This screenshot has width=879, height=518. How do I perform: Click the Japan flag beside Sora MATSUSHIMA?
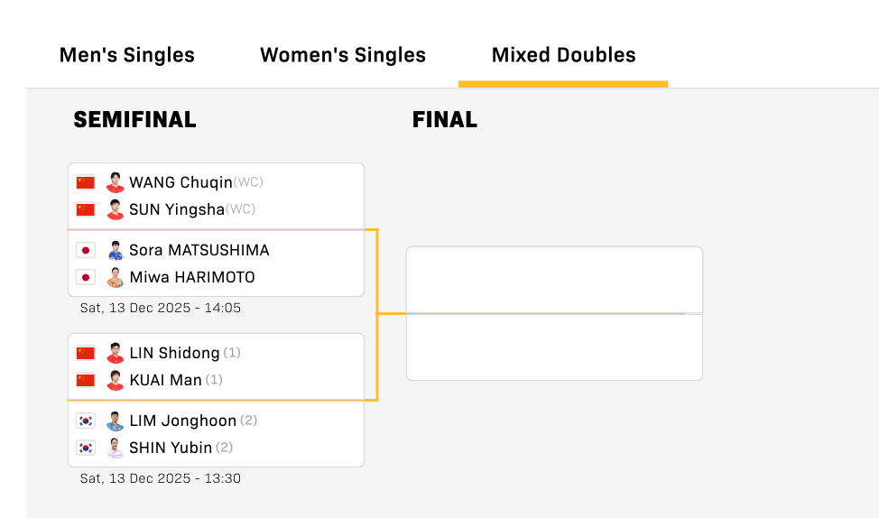point(86,250)
